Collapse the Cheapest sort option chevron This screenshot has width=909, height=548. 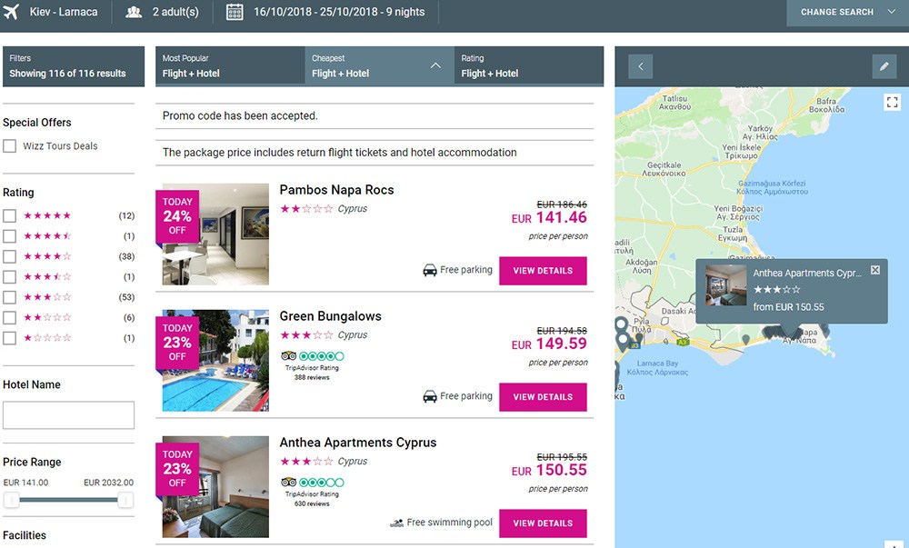click(x=435, y=65)
